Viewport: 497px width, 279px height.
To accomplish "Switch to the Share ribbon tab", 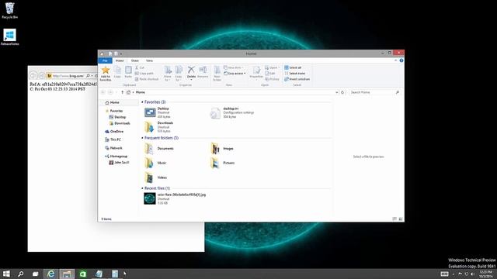I will (134, 60).
